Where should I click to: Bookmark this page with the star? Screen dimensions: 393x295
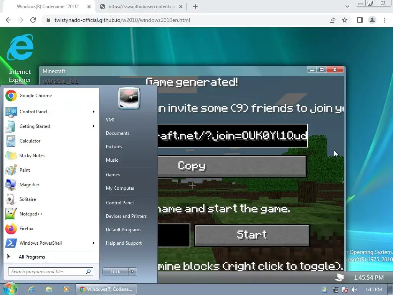(x=345, y=20)
